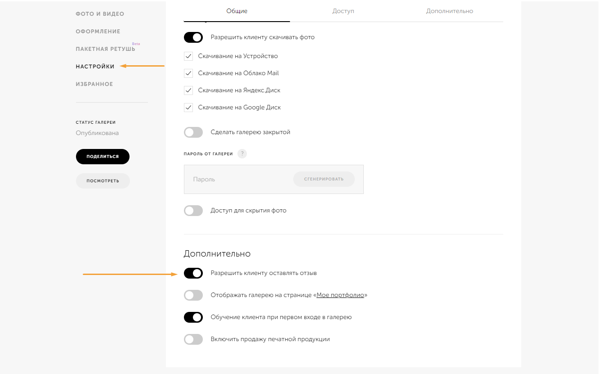Click the password help question mark icon
Viewport: 599px width, 374px height.
(242, 154)
